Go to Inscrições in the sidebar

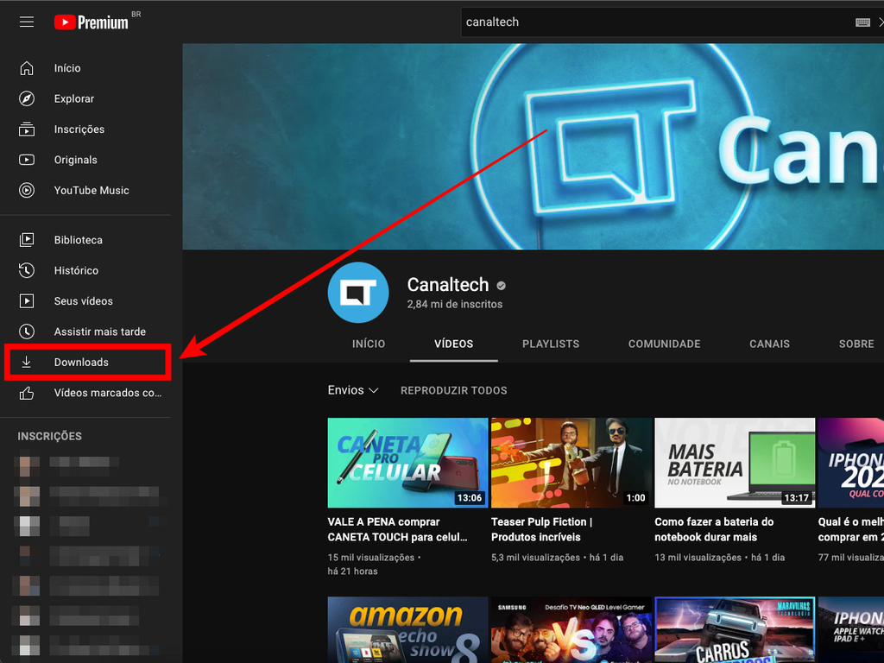click(x=85, y=129)
